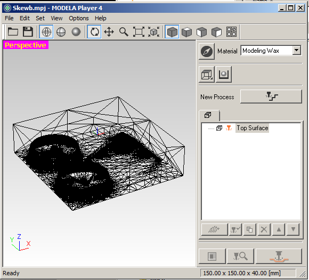
Task: Click the MODELA Player 4 title icon
Action: (x=7, y=8)
